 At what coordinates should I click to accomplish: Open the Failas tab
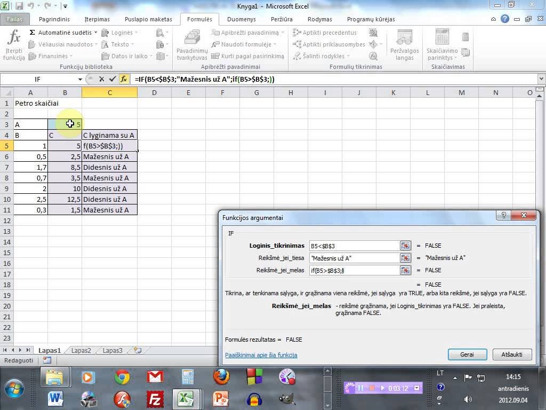14,19
